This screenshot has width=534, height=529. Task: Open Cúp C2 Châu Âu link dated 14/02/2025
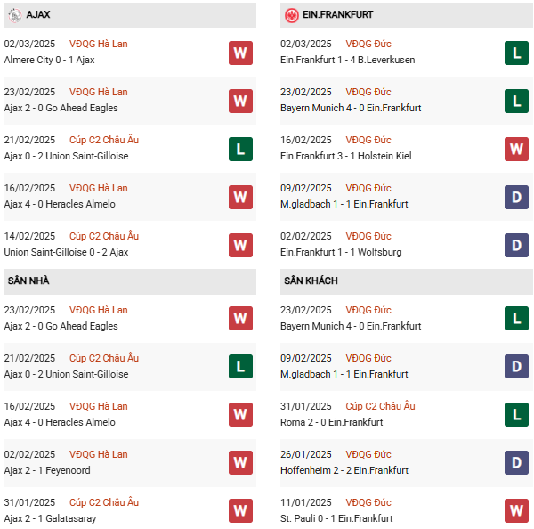pos(103,236)
